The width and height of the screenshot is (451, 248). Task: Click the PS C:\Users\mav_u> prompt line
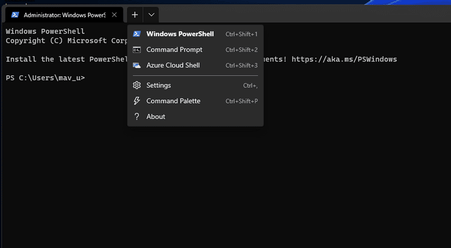(x=45, y=78)
